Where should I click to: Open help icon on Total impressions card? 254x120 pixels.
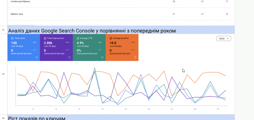click(69, 57)
